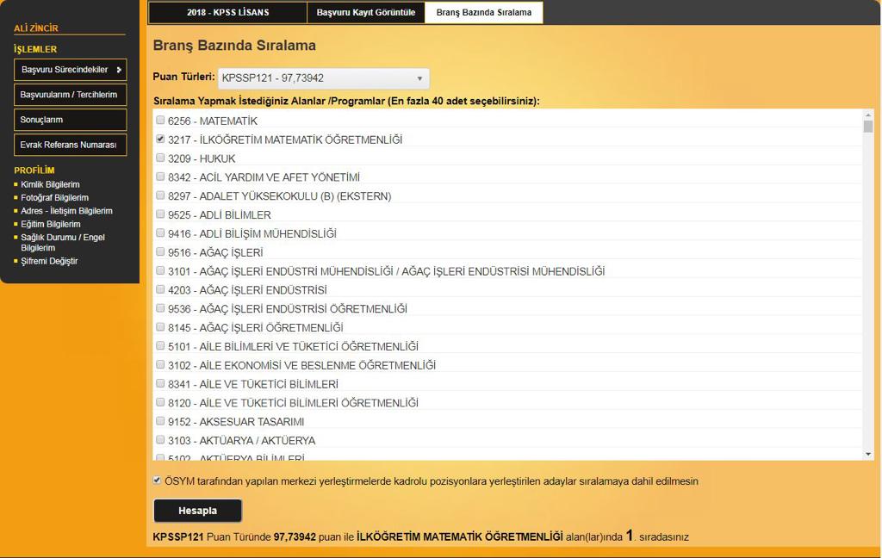The image size is (882, 558).
Task: Click the list scrollbar up arrow
Action: [868, 115]
